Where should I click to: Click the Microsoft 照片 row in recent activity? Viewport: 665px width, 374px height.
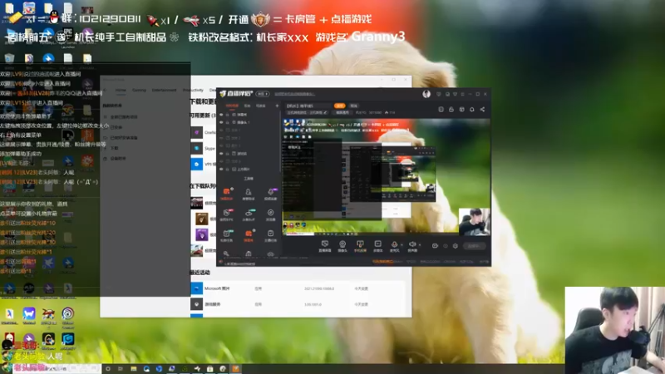300,288
